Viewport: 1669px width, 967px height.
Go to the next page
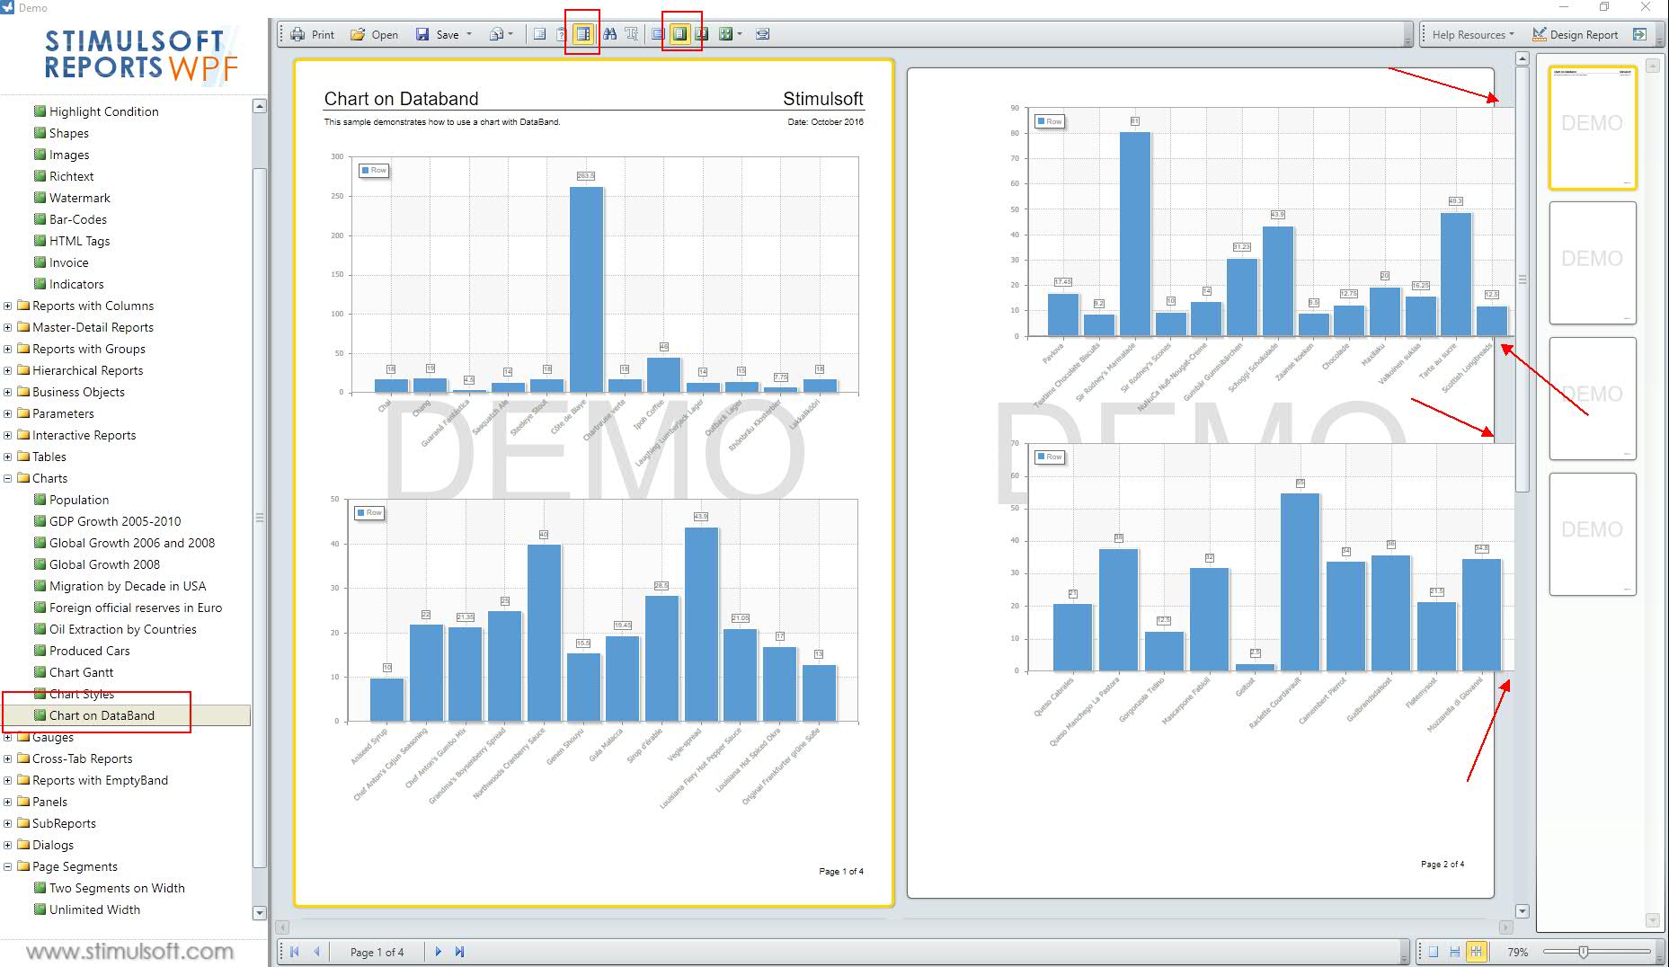pyautogui.click(x=438, y=952)
